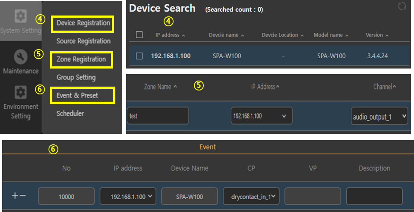Open Maintenance wrench icon
This screenshot has height=212, width=414.
point(20,56)
